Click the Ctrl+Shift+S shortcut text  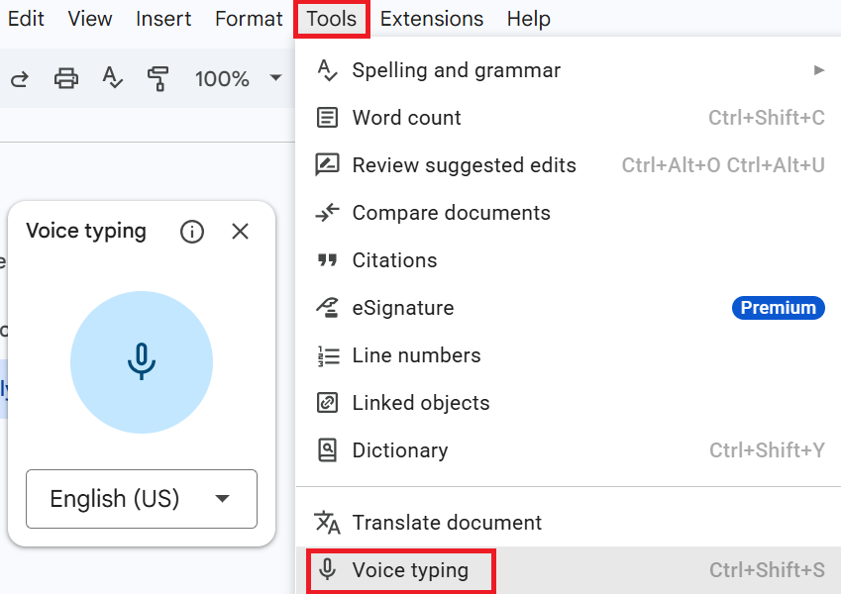pos(767,570)
